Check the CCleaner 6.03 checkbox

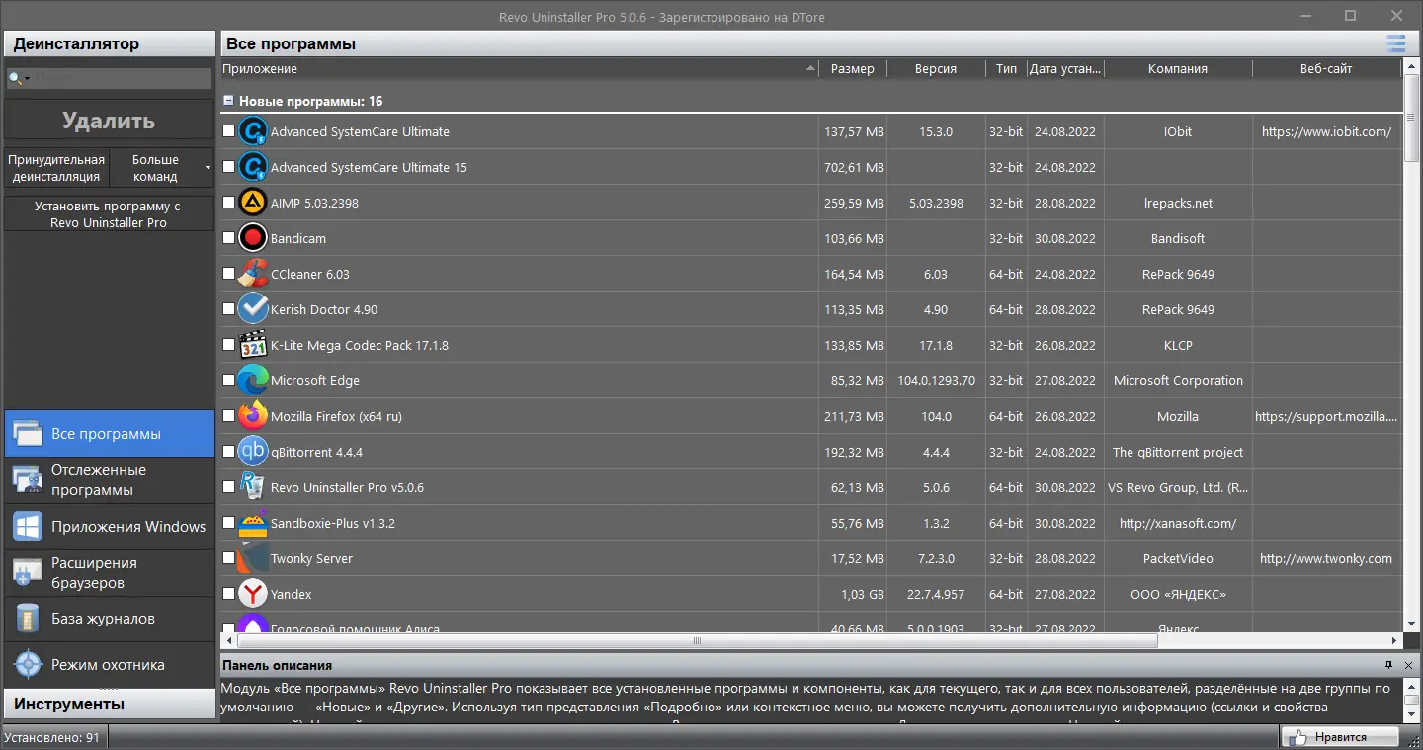pos(229,273)
